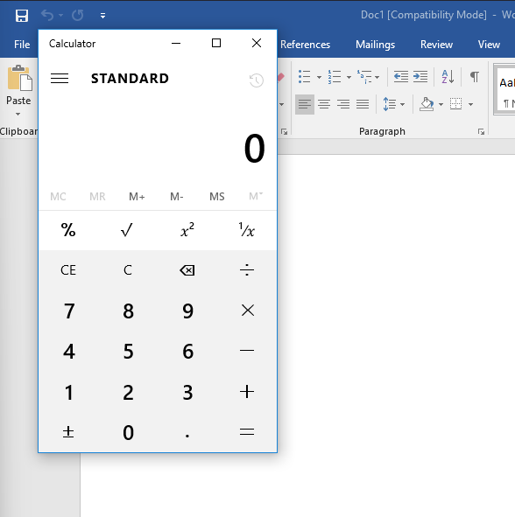Click the 9 key on Calculator
Image resolution: width=515 pixels, height=517 pixels.
[x=187, y=311]
